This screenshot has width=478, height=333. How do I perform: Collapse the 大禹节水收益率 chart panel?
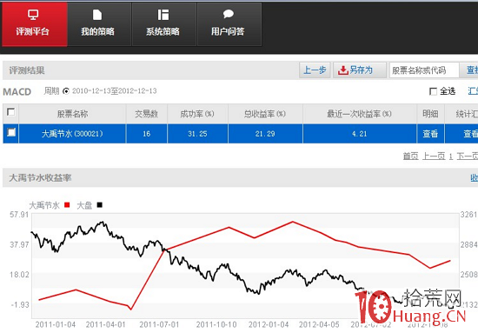point(474,177)
